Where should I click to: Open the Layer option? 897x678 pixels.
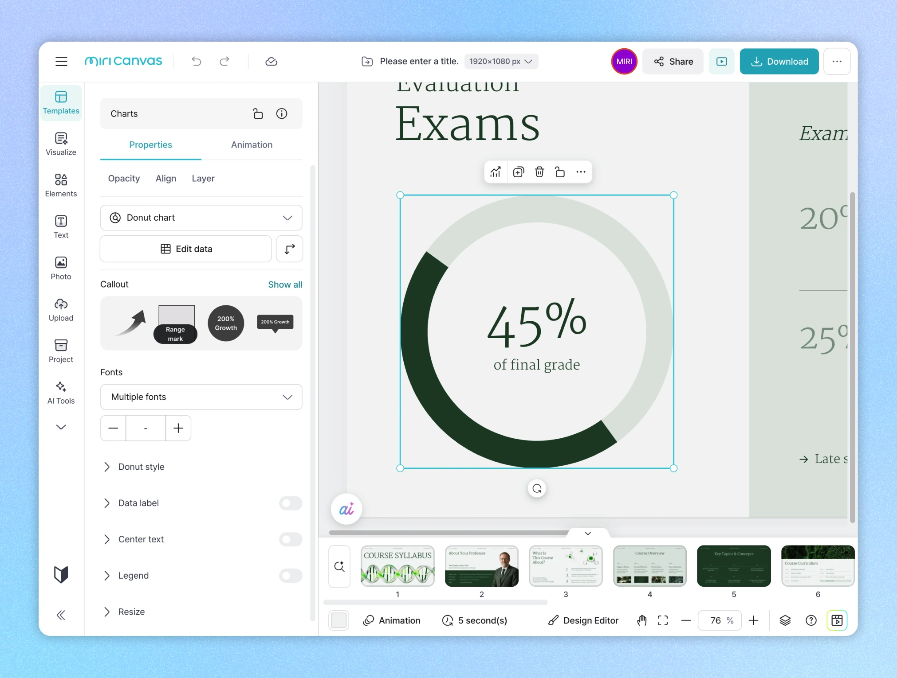click(203, 179)
